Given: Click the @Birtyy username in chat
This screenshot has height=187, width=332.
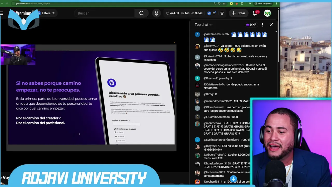Looking at the screenshot, I should 209,94.
